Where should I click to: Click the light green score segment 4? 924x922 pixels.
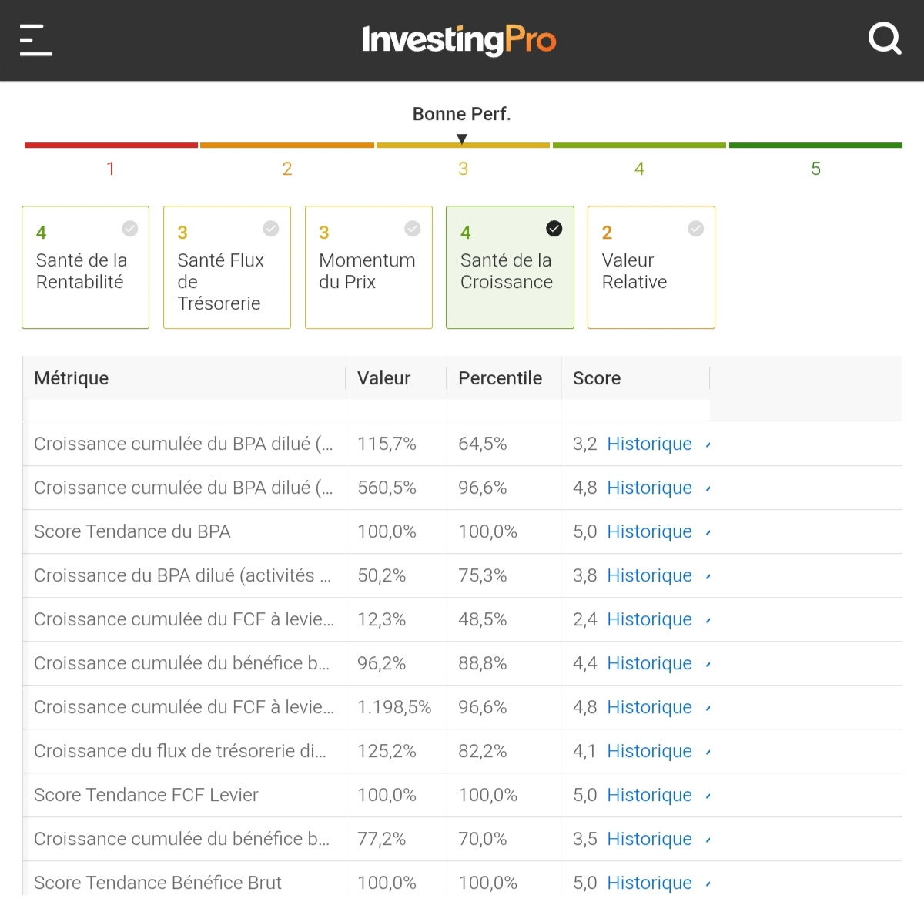coord(639,145)
